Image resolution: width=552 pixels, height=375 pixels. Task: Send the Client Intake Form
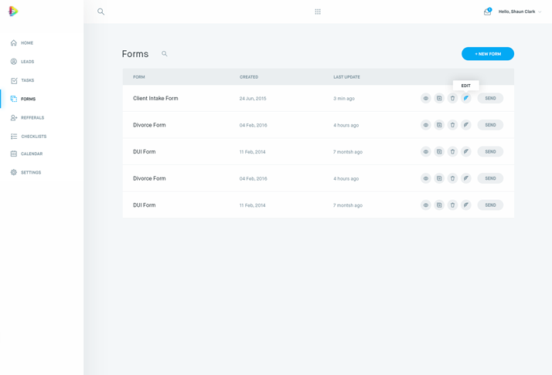tap(490, 99)
